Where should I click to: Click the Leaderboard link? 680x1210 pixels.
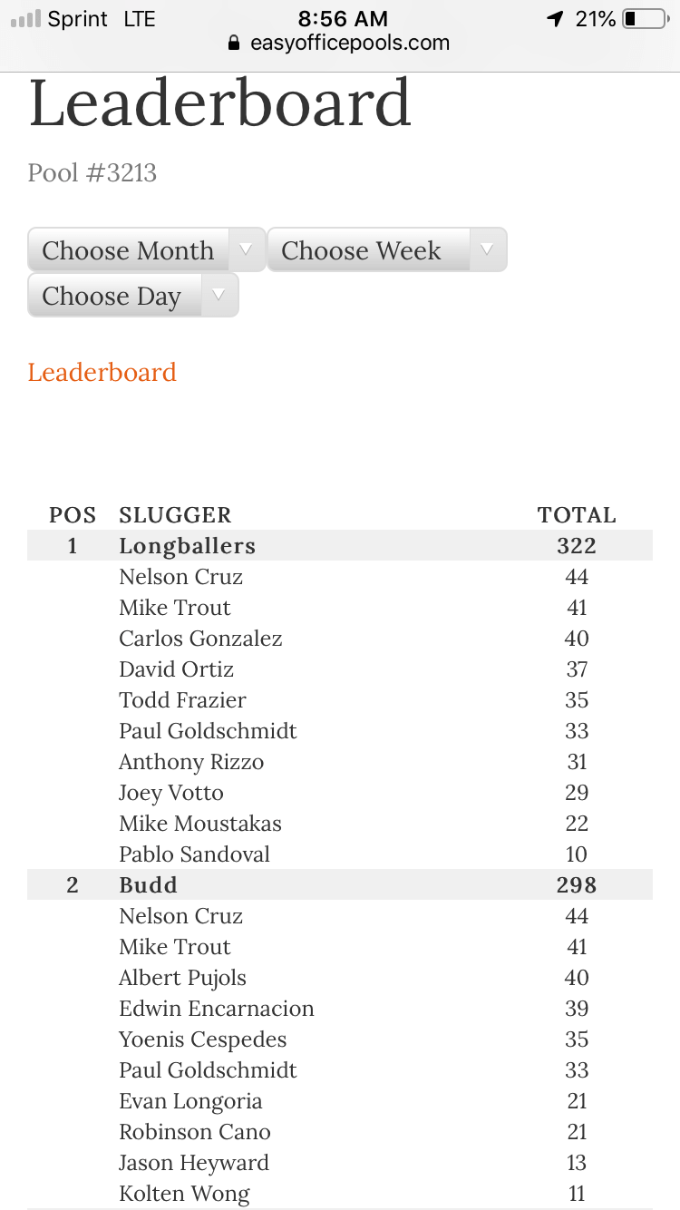pos(102,372)
